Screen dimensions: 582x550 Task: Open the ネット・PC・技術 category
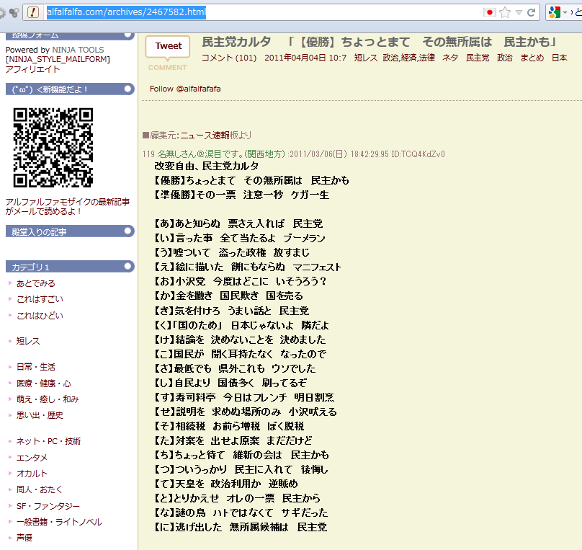click(48, 441)
